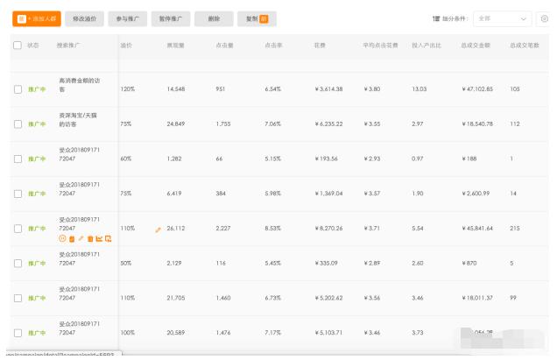Select the checkbox for 资深淘宝/天猫的访客 row
The image size is (557, 360).
pos(18,124)
